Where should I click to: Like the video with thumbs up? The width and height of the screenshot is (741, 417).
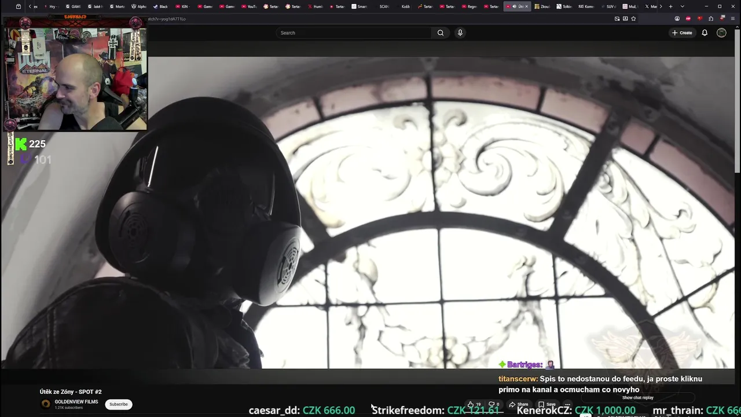[x=474, y=404]
